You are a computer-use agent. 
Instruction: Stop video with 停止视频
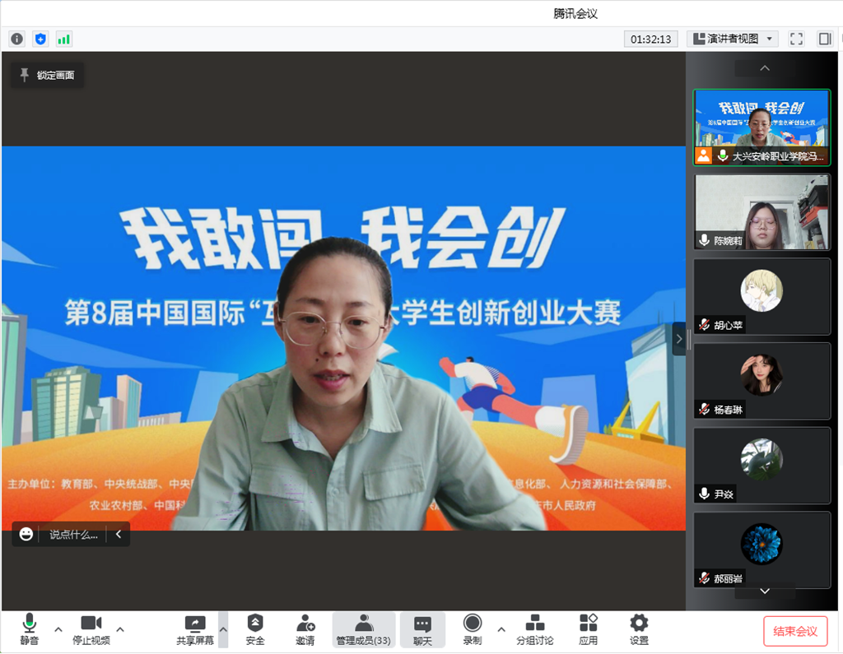click(x=91, y=629)
